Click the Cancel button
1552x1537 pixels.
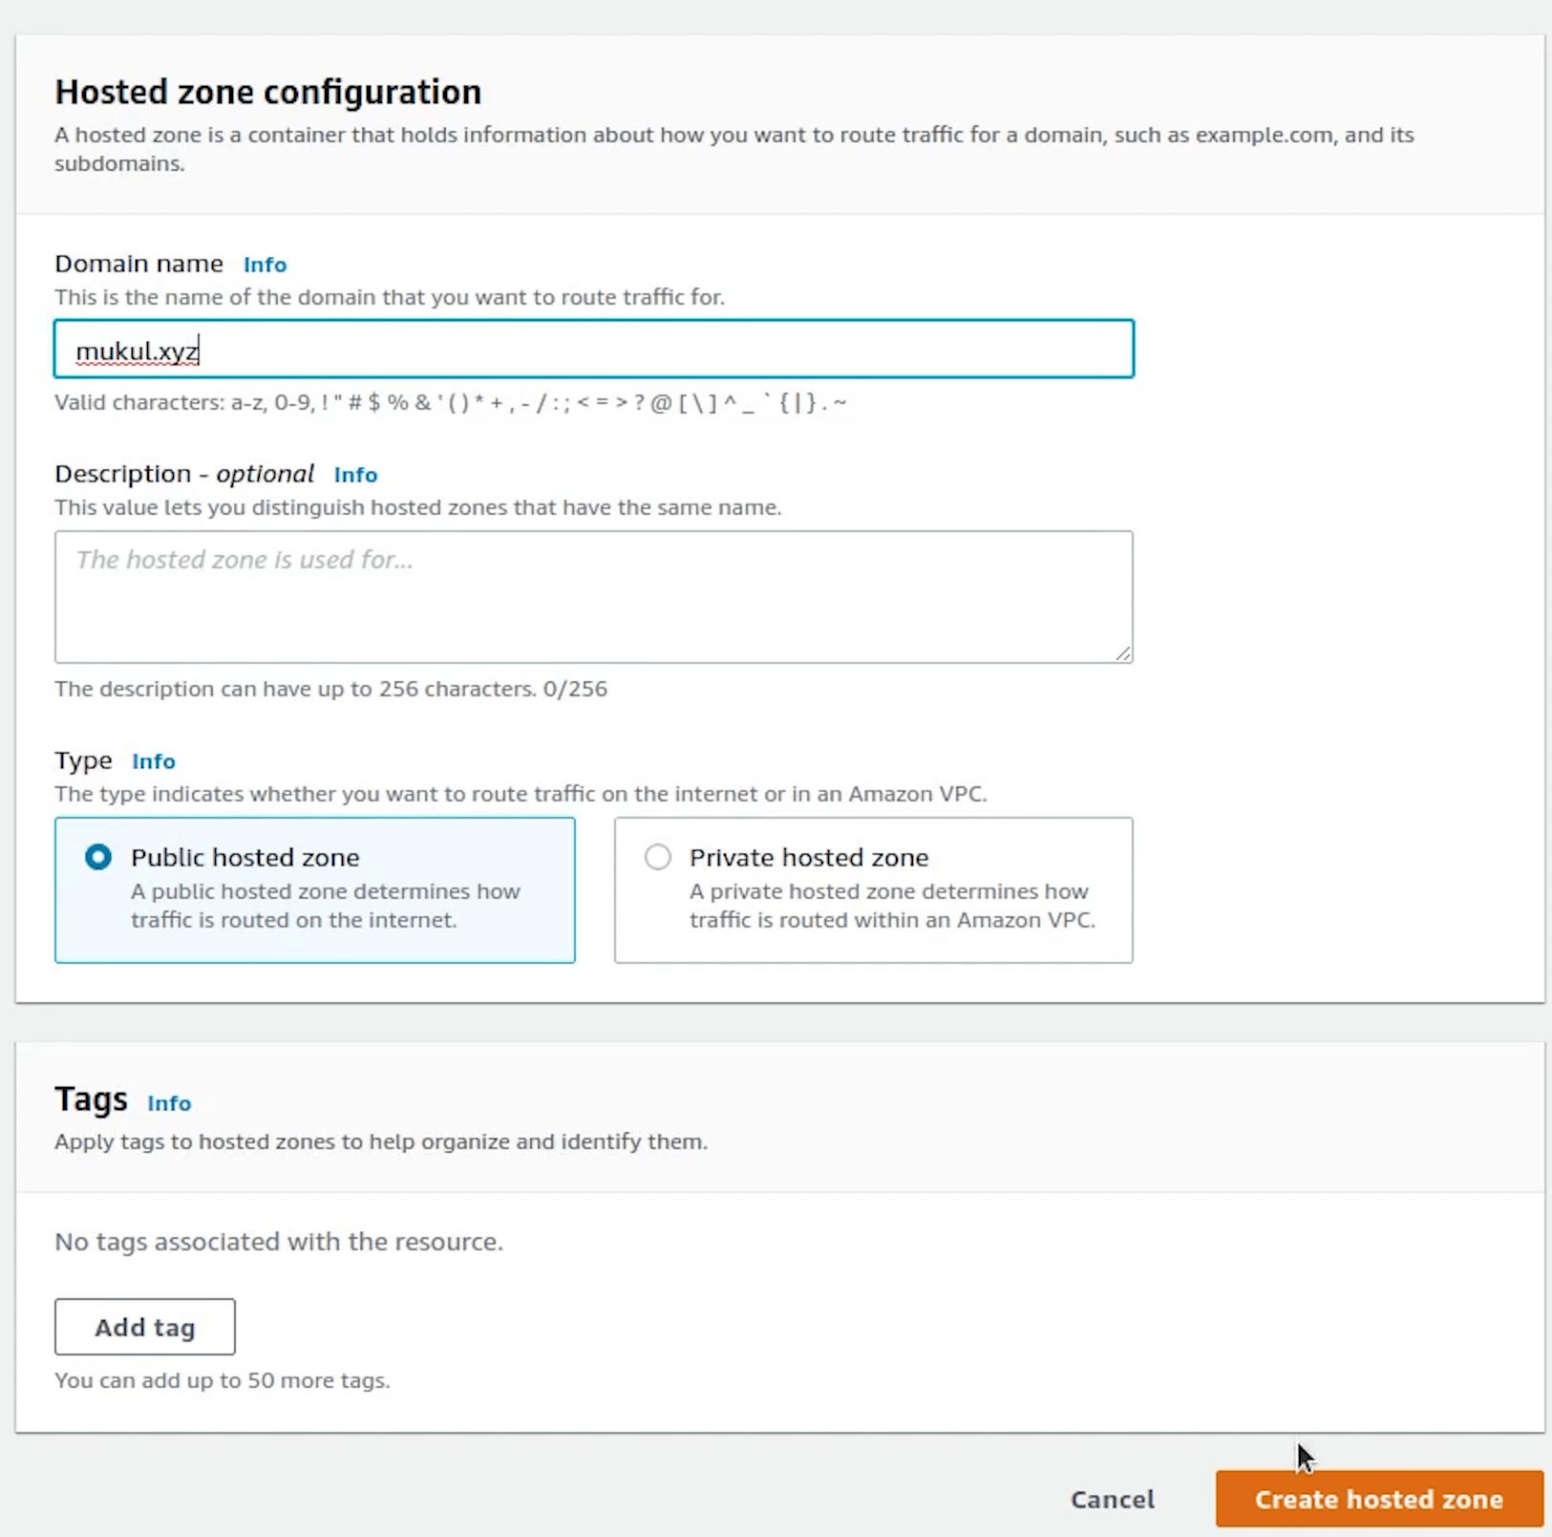coord(1112,1499)
